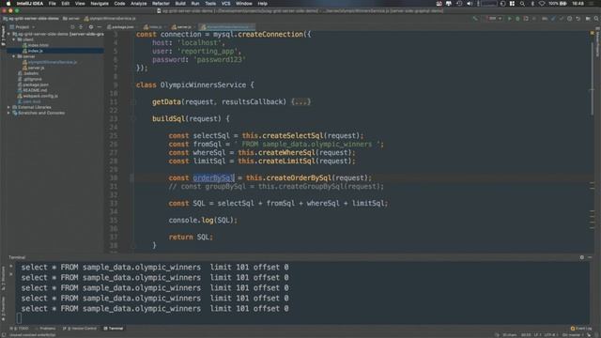This screenshot has height=338, width=601.
Task: Click the project structure folder icon in toolbar
Action: pyautogui.click(x=588, y=19)
